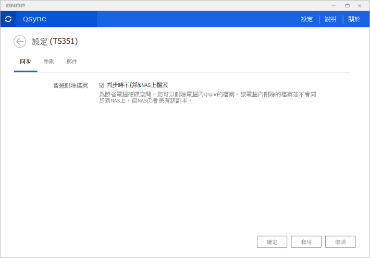Click the 取消 button

tap(340, 242)
